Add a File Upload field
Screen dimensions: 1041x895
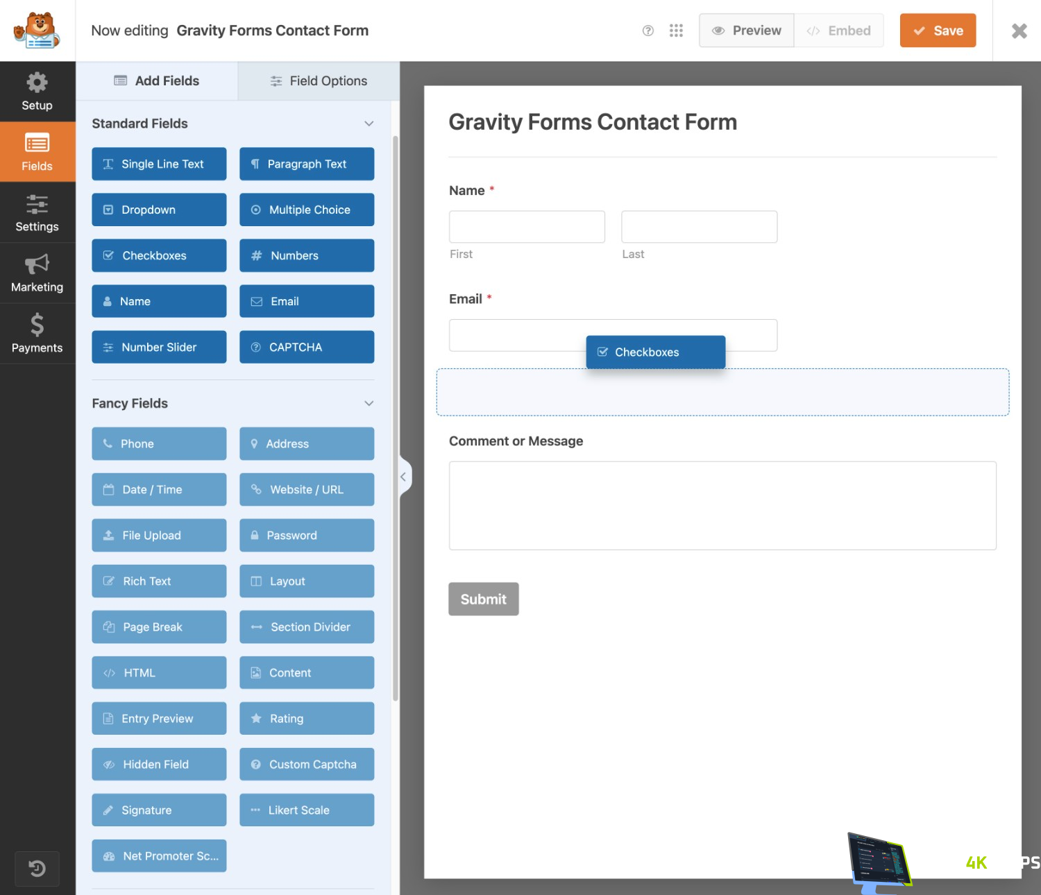click(x=159, y=536)
